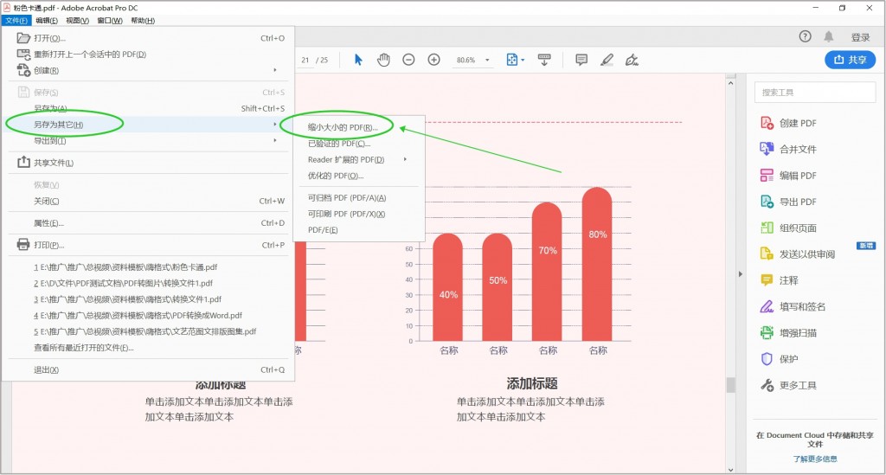Open the notifications bell
Screen dimensions: 886x475
point(828,36)
